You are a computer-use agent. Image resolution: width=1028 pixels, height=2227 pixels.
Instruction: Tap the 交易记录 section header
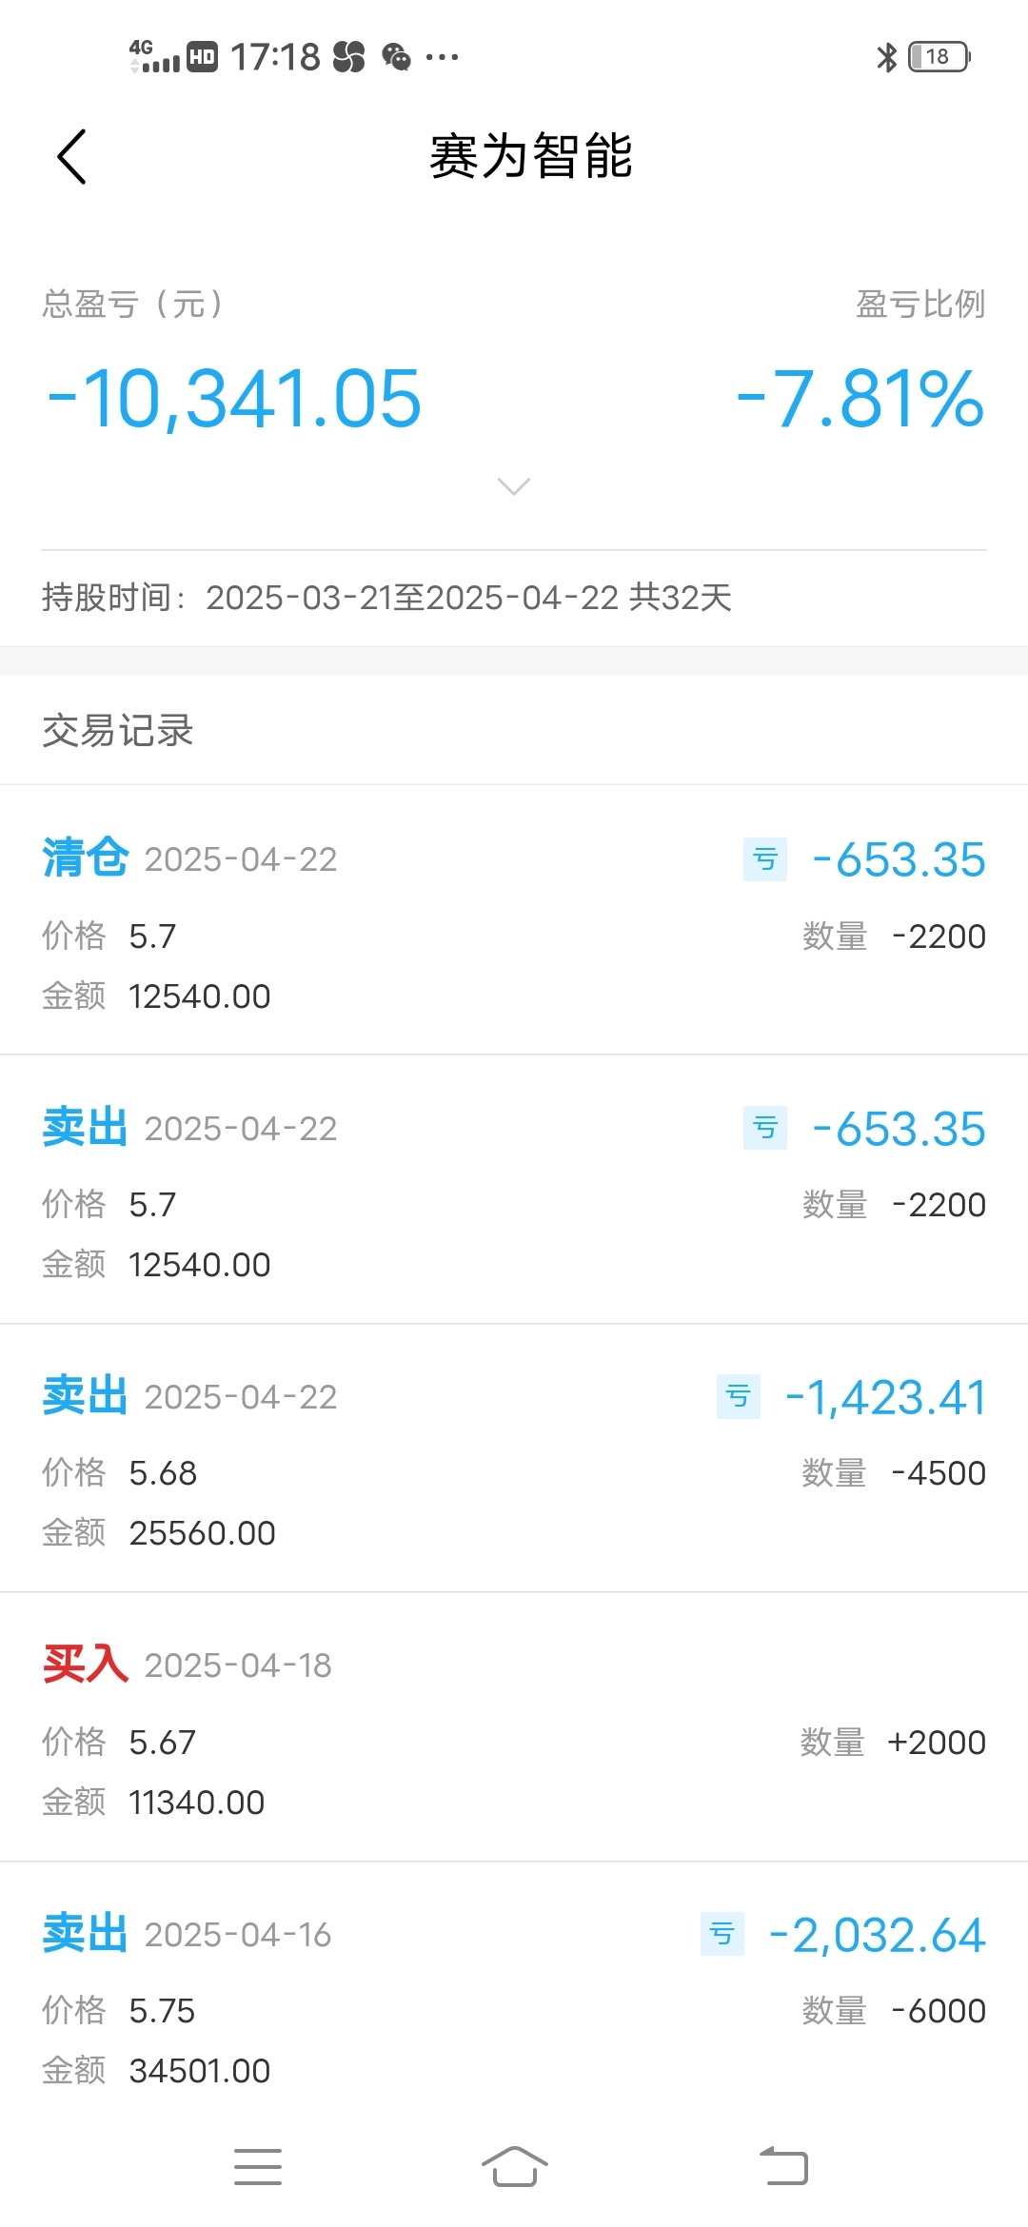pyautogui.click(x=118, y=731)
